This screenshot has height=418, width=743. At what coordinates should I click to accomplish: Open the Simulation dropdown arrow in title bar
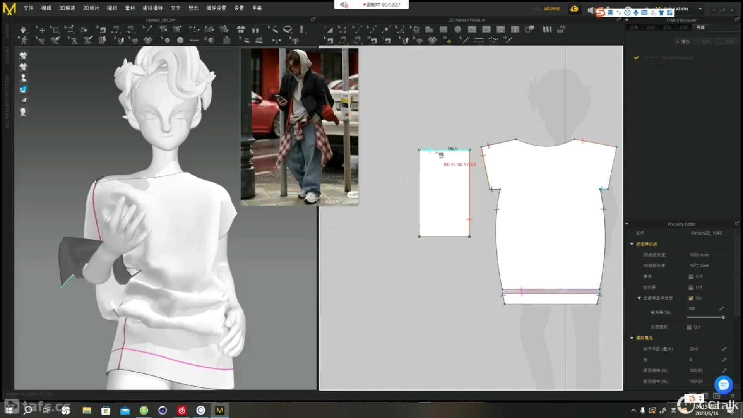click(x=700, y=9)
